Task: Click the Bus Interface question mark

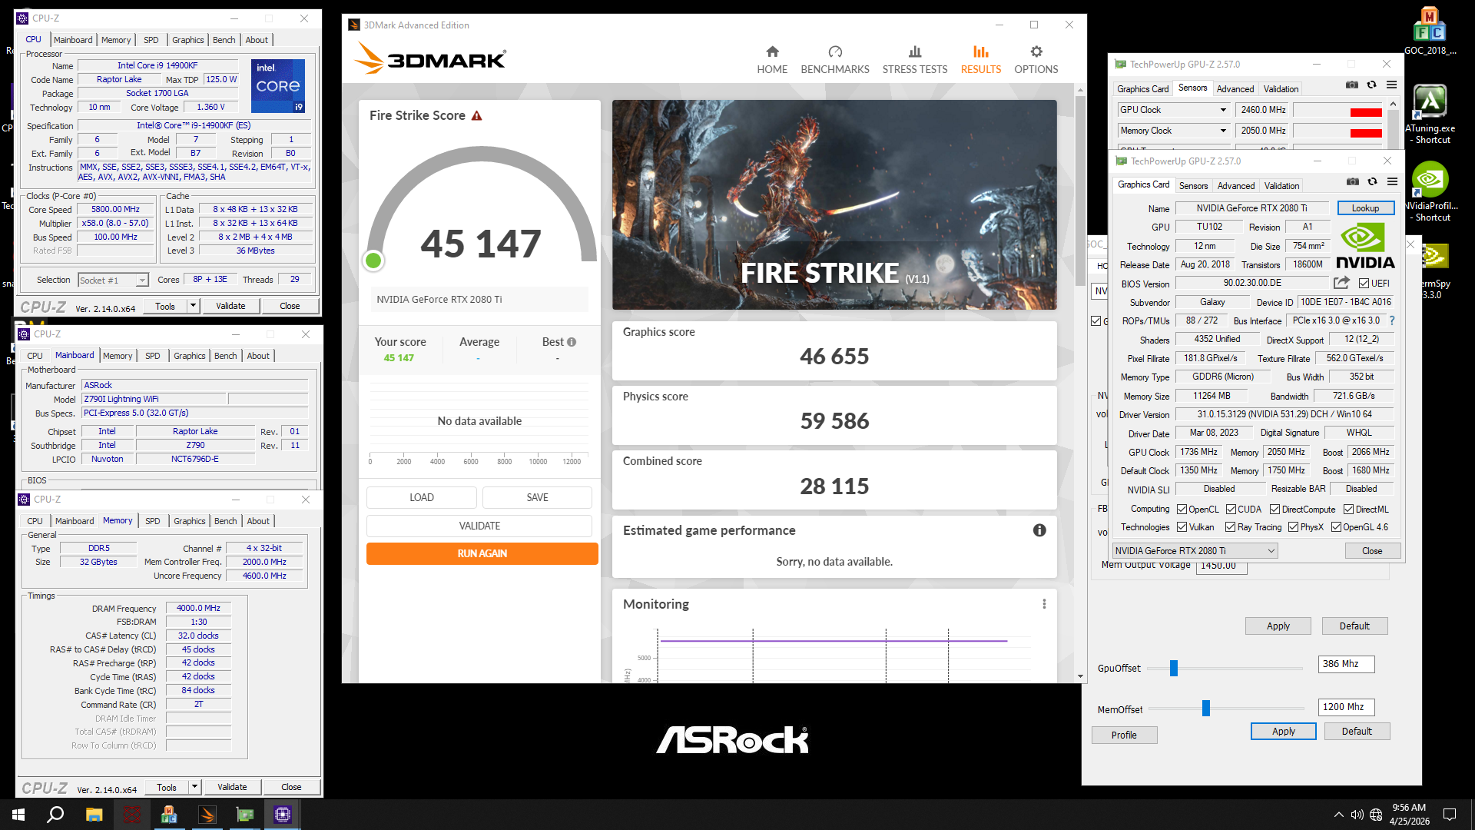Action: point(1392,320)
